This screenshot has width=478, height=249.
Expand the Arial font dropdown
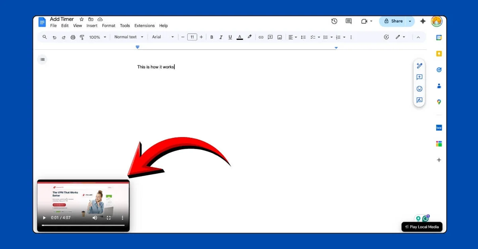pyautogui.click(x=163, y=37)
